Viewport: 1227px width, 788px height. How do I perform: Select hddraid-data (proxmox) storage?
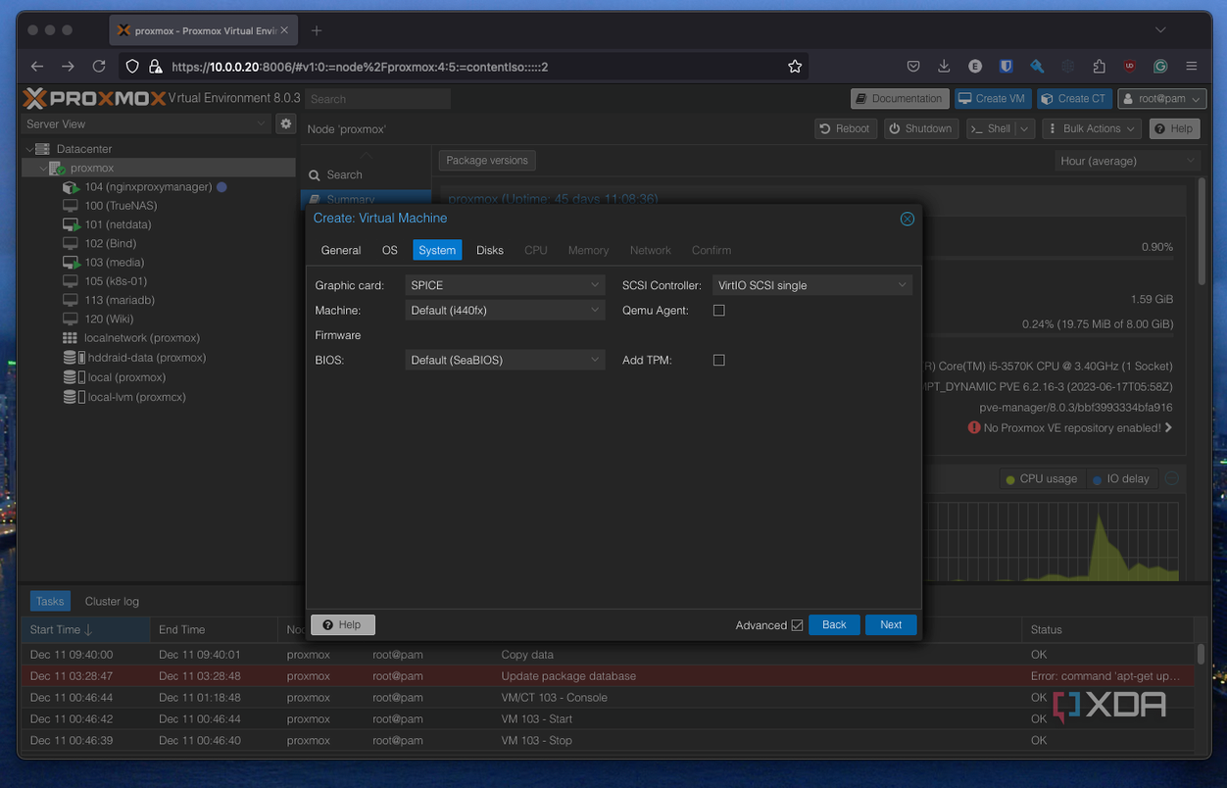(147, 358)
